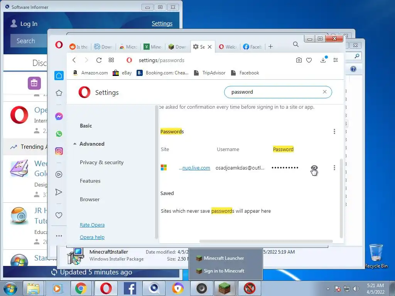This screenshot has height=296, width=395.
Task: Close the Settings tab
Action: (209, 47)
